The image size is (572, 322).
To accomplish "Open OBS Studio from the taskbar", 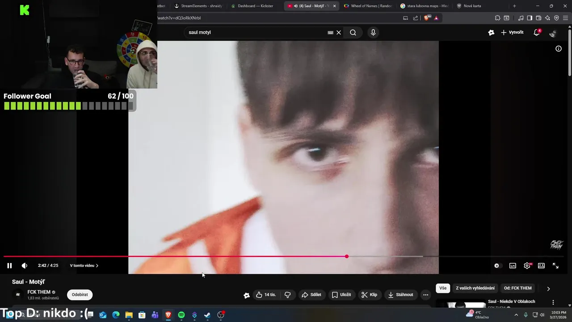I will coord(221,315).
